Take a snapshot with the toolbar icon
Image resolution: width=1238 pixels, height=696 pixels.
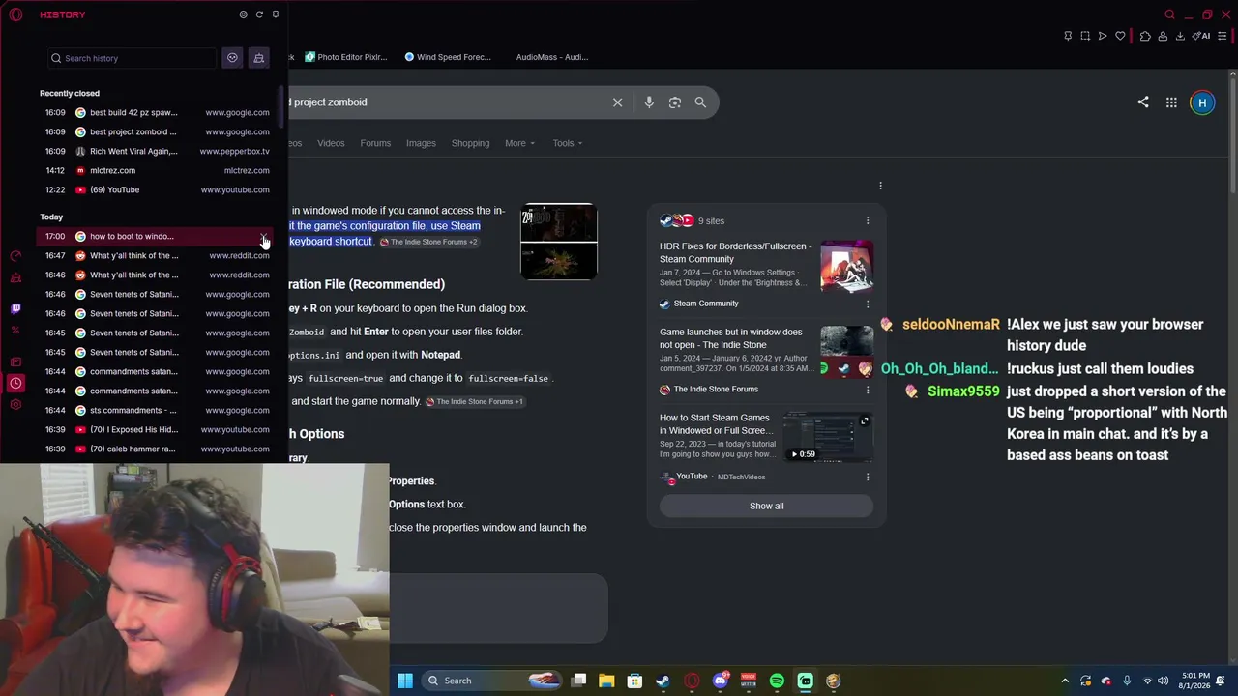(1085, 36)
